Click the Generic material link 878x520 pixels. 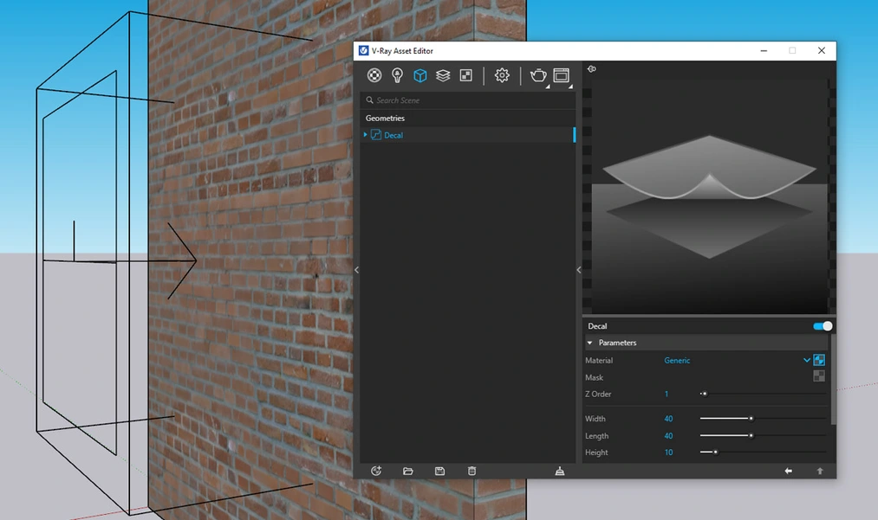click(677, 360)
